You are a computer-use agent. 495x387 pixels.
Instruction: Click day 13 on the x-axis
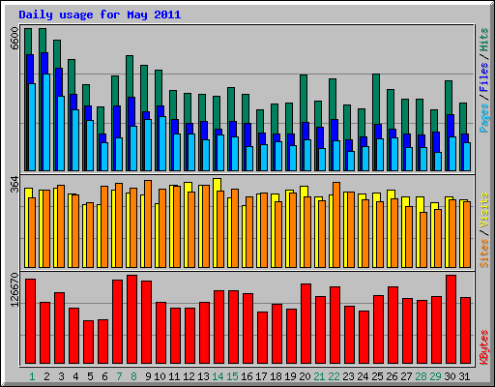[x=203, y=376]
